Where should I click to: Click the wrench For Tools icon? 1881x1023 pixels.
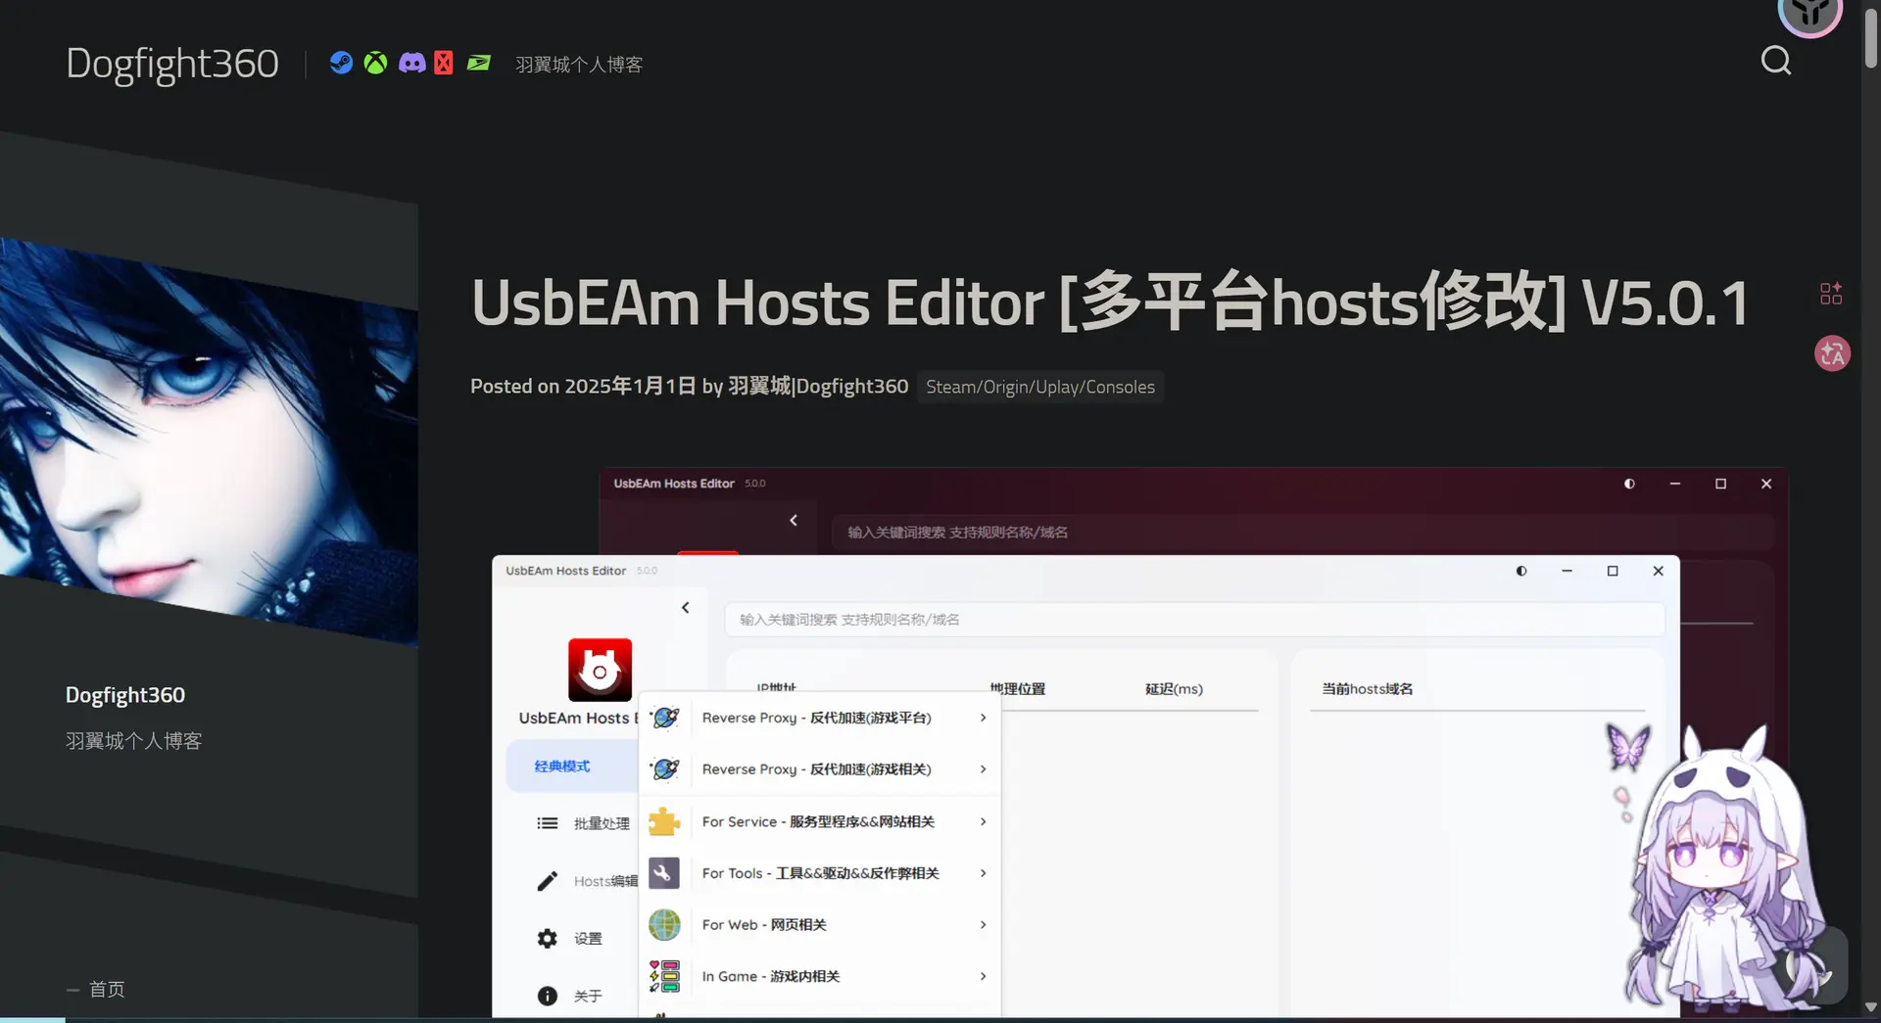[664, 873]
